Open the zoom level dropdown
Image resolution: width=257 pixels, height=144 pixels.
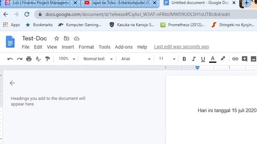[67, 59]
